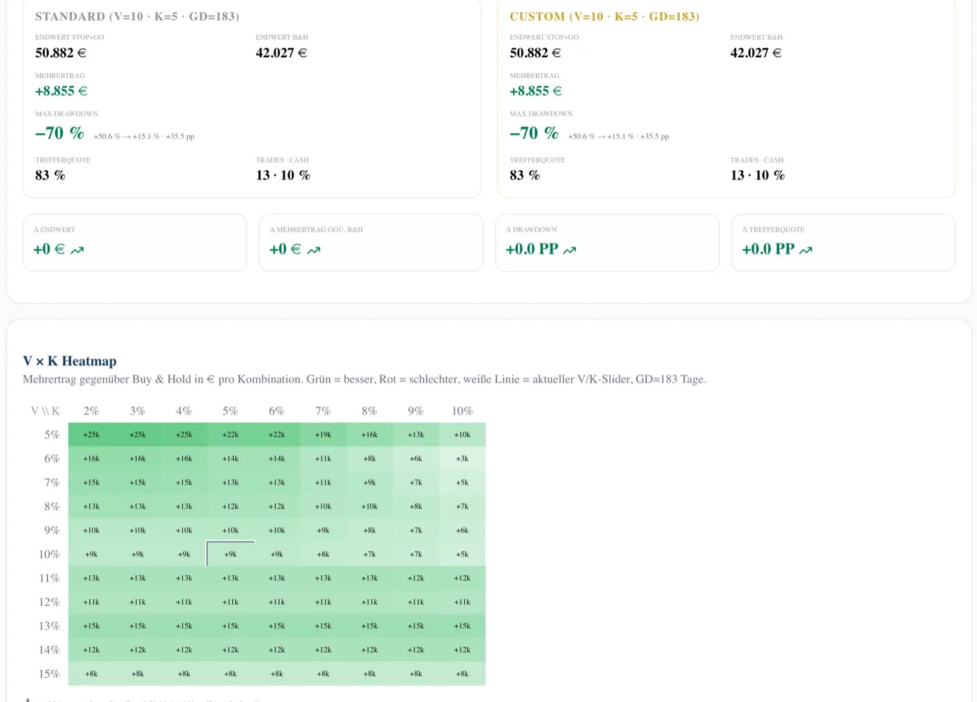977x702 pixels.
Task: Click Trefferquote 83 % in Custom card
Action: click(525, 175)
